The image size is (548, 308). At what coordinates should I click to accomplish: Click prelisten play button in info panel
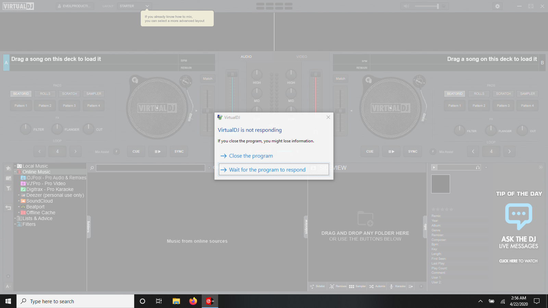pyautogui.click(x=434, y=168)
